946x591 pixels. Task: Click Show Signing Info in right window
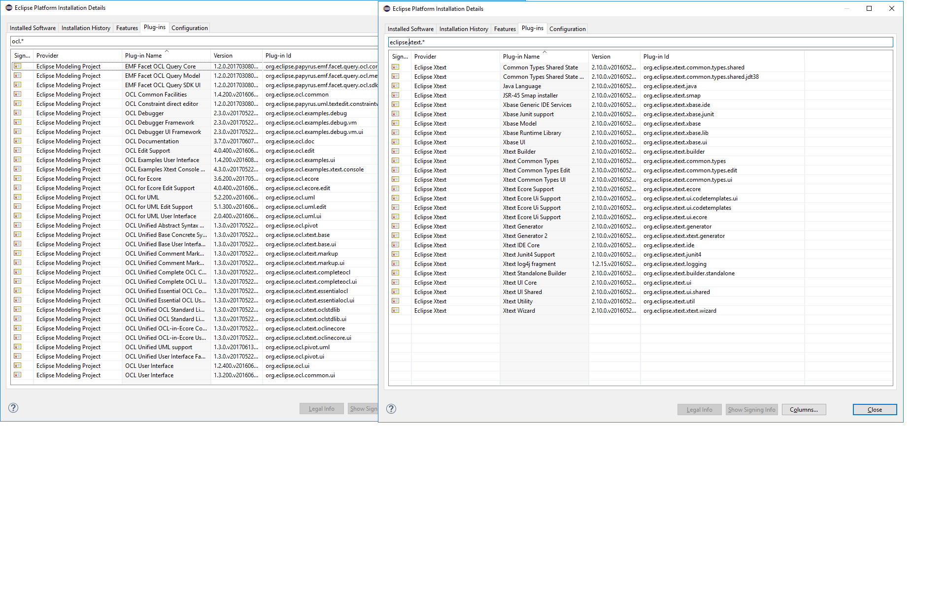click(751, 410)
